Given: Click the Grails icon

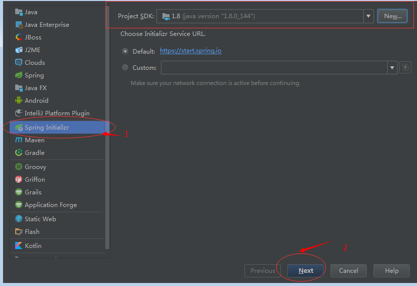Looking at the screenshot, I should 19,192.
